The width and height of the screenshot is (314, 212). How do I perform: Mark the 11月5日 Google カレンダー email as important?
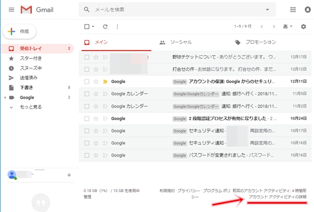tap(105, 94)
